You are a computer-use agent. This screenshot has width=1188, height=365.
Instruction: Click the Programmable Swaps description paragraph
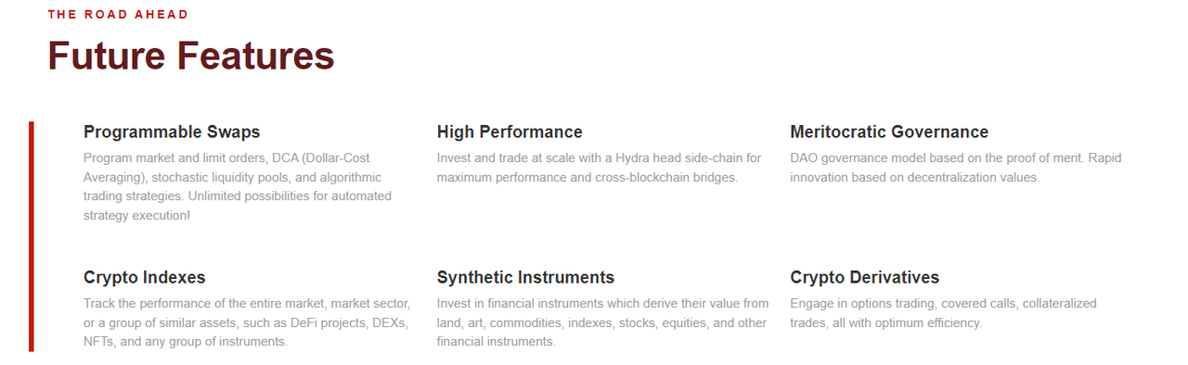[238, 186]
